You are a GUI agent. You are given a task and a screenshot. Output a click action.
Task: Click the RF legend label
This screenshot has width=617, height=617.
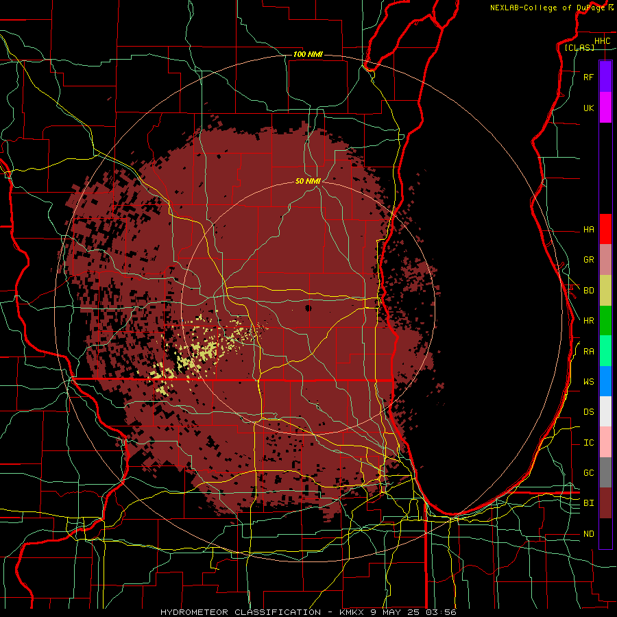[588, 77]
